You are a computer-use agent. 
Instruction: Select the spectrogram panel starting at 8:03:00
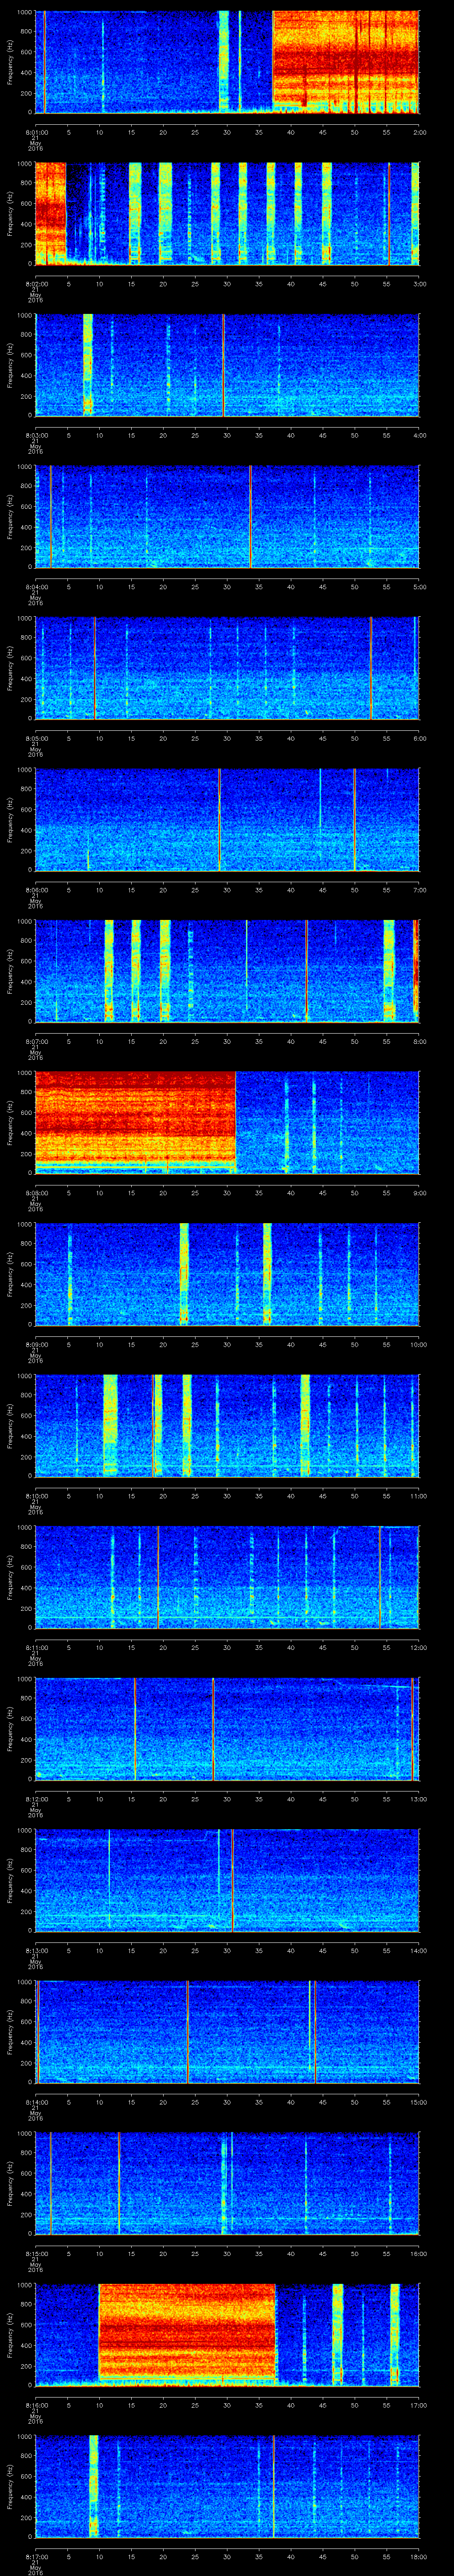tap(227, 364)
